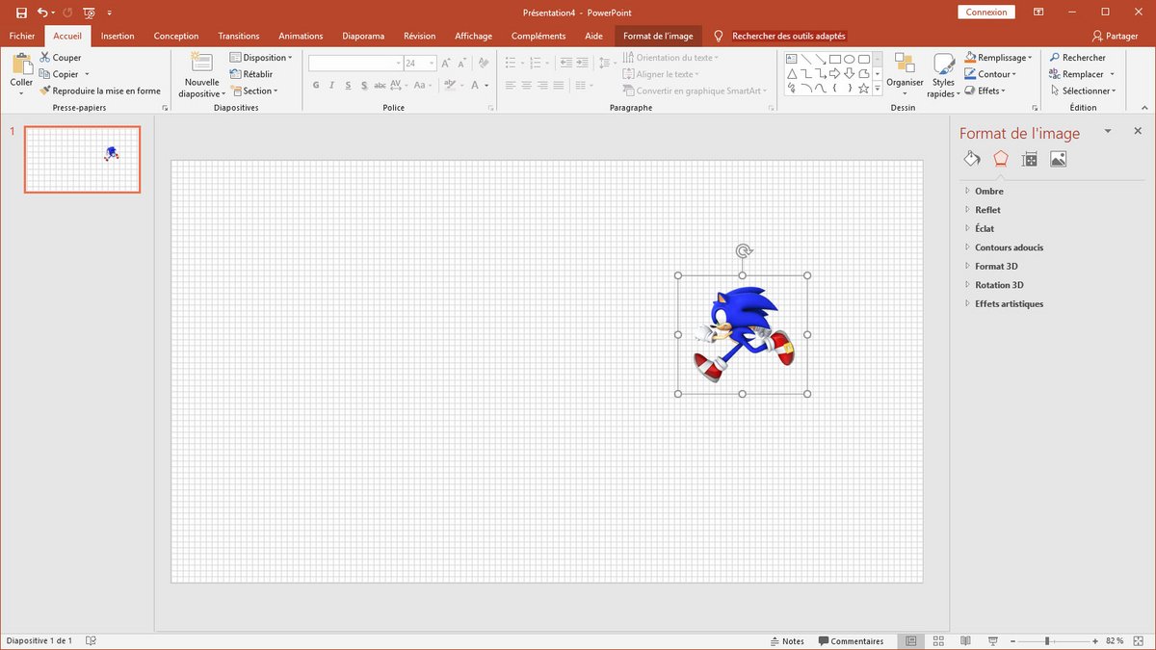1156x650 pixels.
Task: Expand the Effets artistiques section
Action: (x=1009, y=303)
